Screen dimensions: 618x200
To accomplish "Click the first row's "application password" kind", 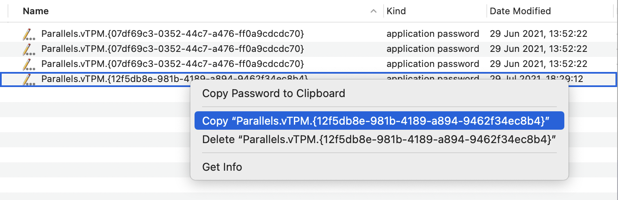I will (433, 34).
